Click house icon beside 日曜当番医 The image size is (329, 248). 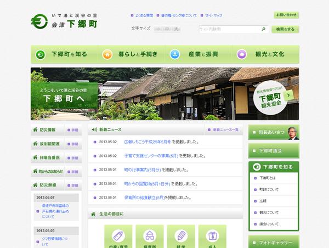point(35,157)
